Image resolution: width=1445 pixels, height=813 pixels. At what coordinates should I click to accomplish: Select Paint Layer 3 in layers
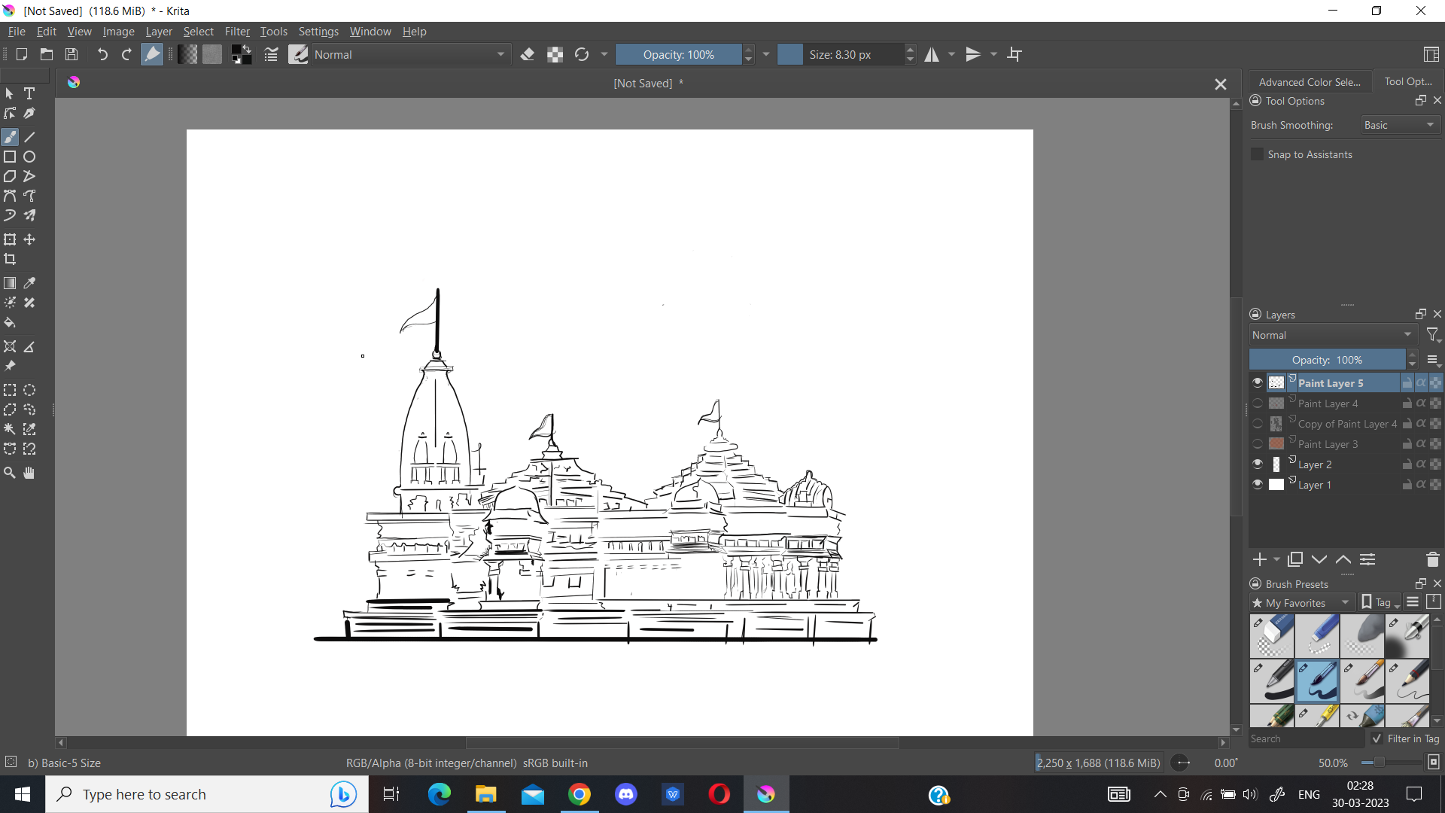(x=1328, y=444)
